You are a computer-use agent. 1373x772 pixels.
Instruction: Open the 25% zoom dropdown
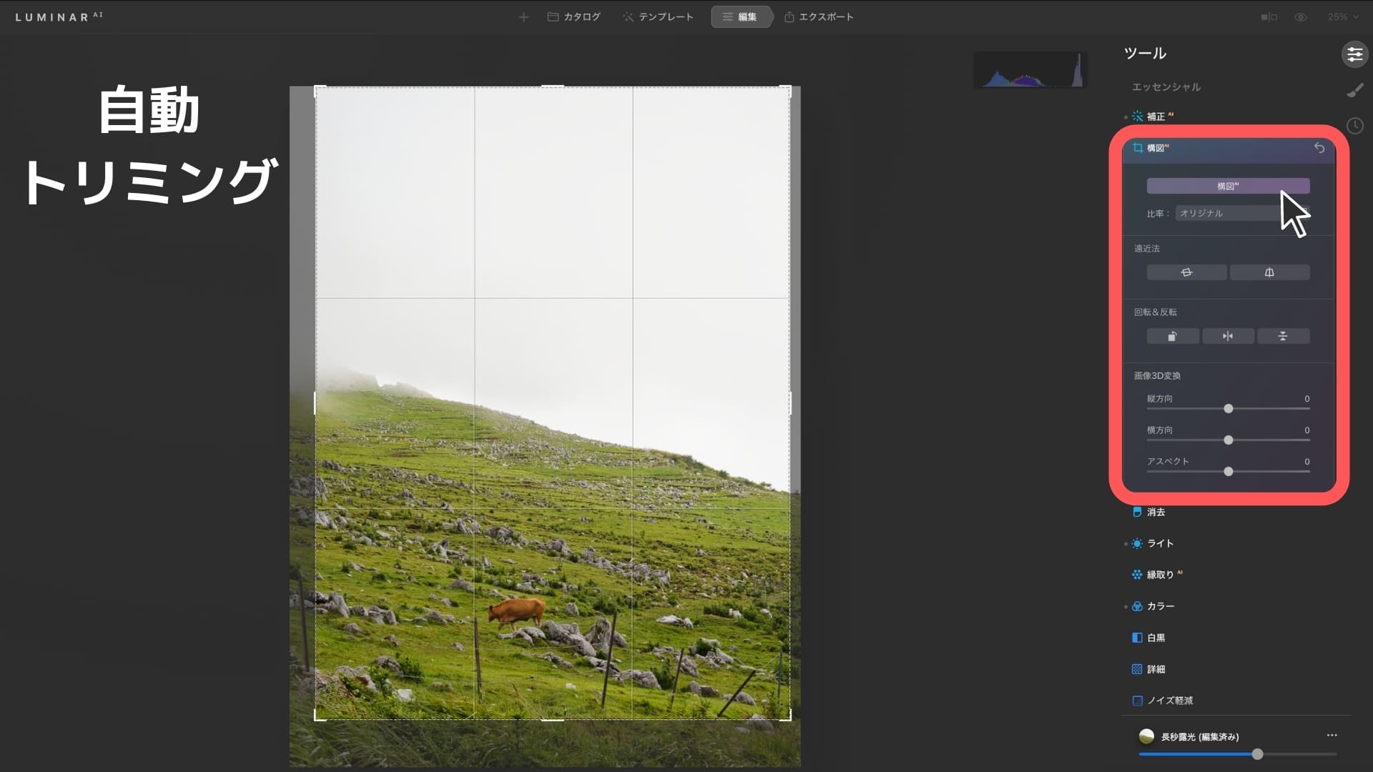[x=1343, y=17]
